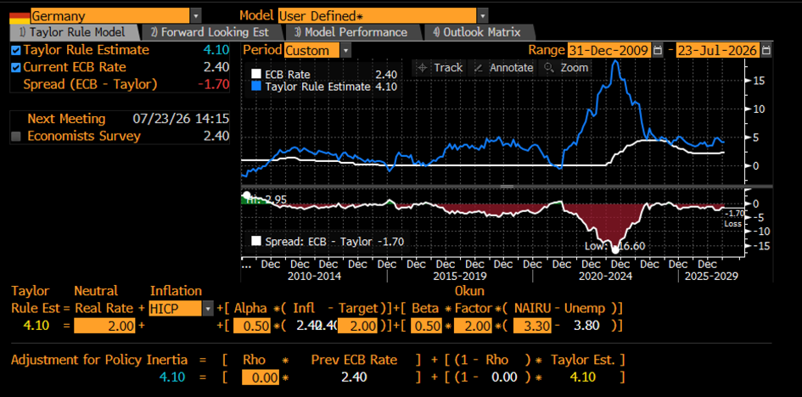Expand the Germany country dropdown
This screenshot has width=802, height=397.
pos(196,16)
